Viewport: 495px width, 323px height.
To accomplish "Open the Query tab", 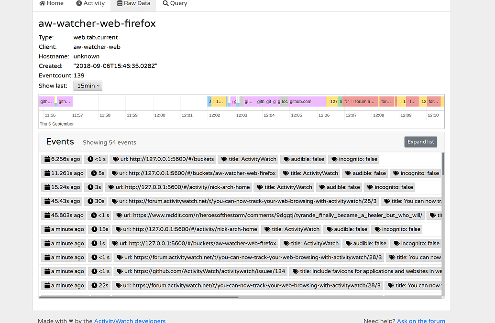I will pos(175,3).
